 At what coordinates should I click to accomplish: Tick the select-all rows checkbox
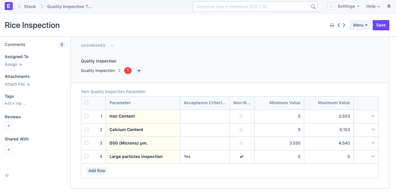click(87, 103)
